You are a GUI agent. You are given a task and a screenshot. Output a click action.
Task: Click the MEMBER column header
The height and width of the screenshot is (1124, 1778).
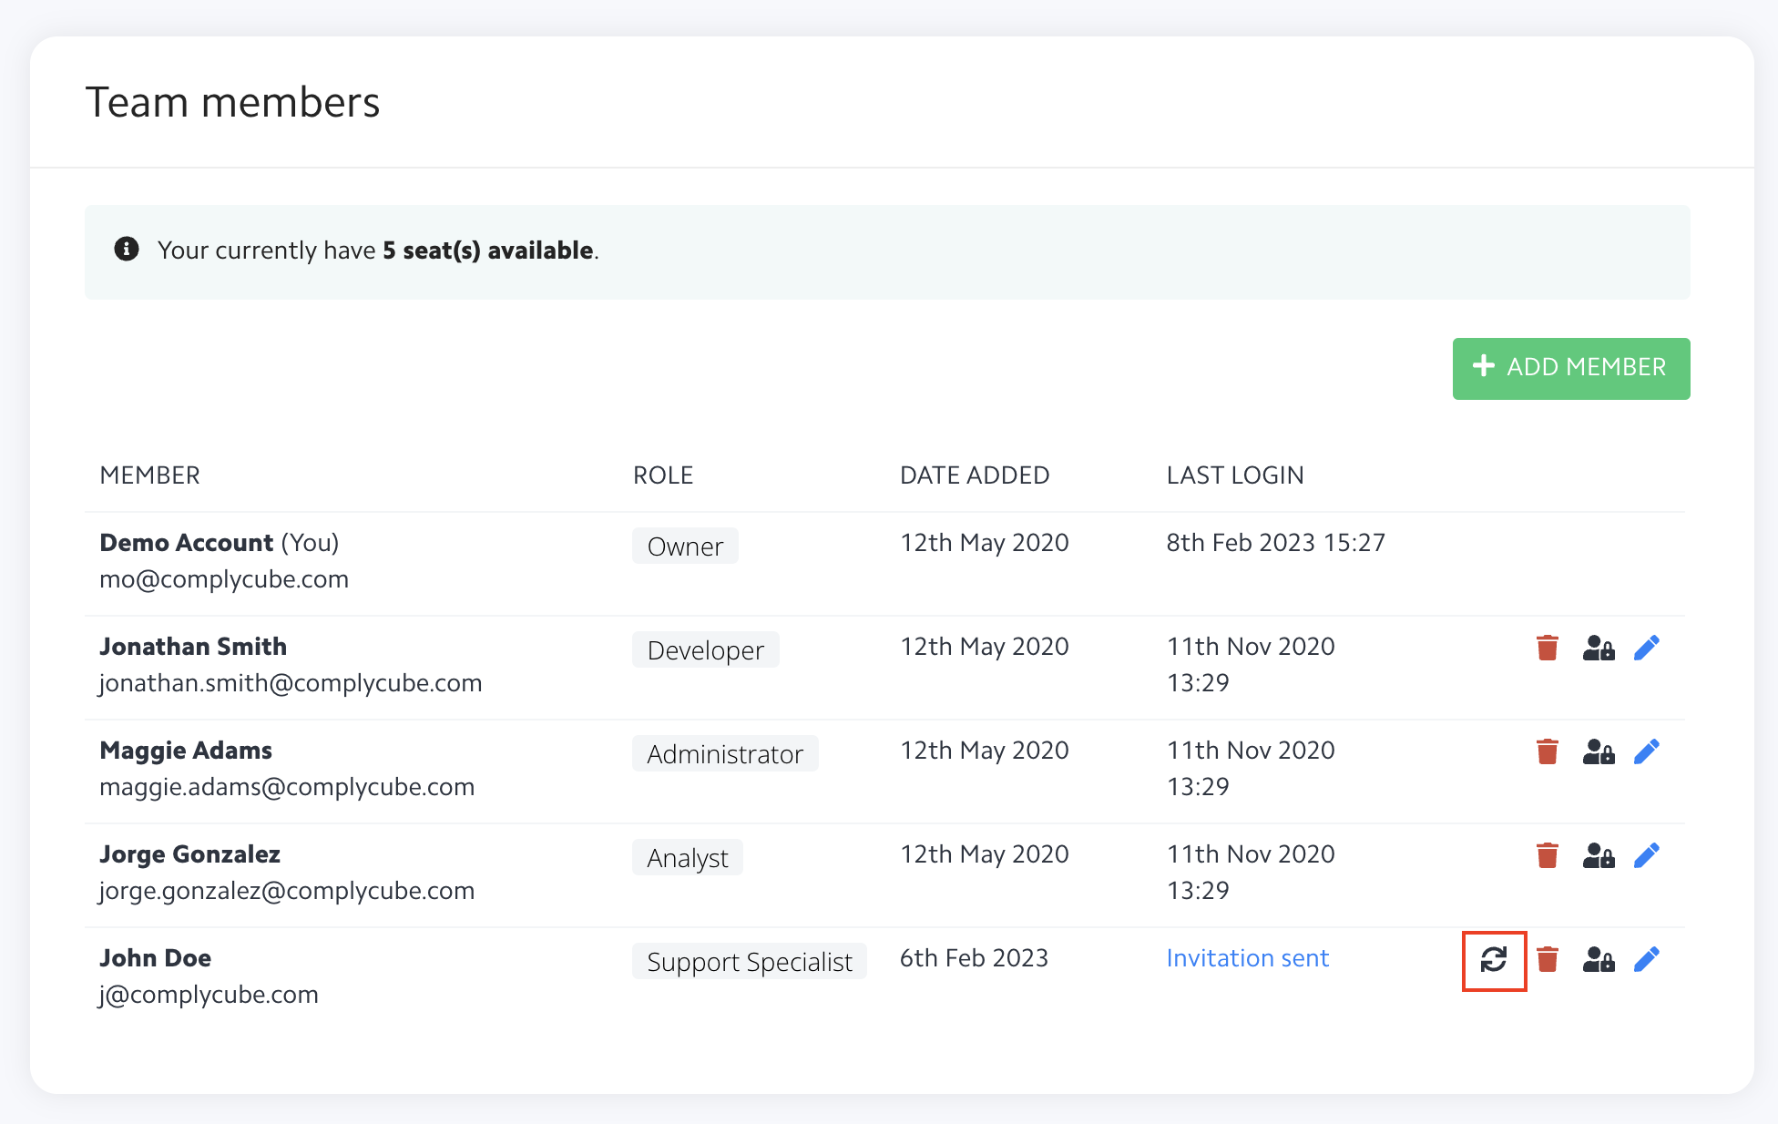pos(150,475)
